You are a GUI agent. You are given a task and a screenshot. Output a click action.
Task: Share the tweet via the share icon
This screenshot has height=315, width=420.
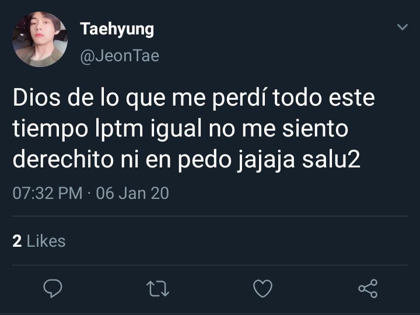point(368,289)
